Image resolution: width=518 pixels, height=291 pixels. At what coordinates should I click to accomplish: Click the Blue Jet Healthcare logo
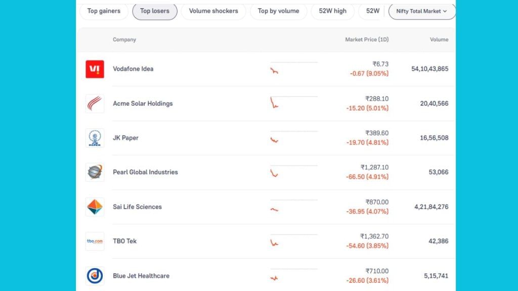click(x=95, y=276)
